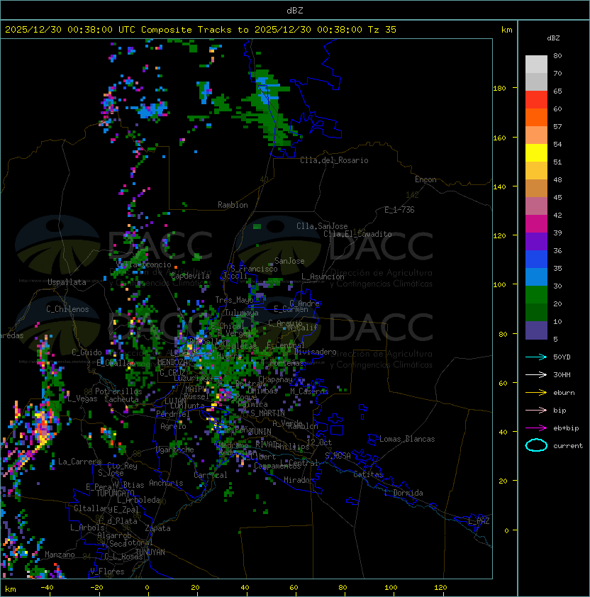The height and width of the screenshot is (597, 590).
Task: Click the 'TUNUYAN' map label
Action: pyautogui.click(x=150, y=552)
